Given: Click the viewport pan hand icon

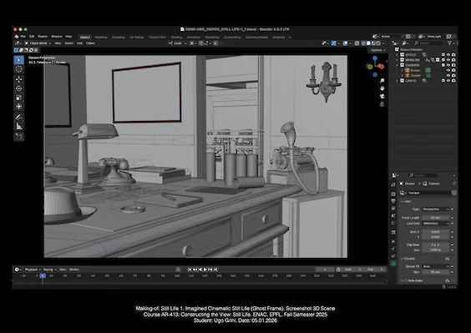Looking at the screenshot, I should pyautogui.click(x=382, y=88).
